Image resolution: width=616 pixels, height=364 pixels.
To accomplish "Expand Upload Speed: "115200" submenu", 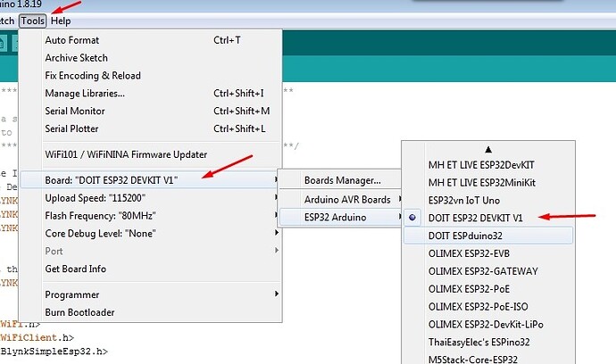I will [x=151, y=198].
